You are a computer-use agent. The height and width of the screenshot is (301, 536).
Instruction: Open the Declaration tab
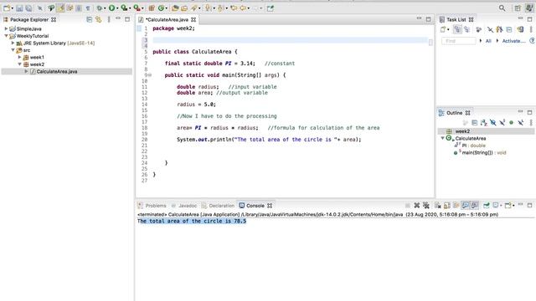coord(218,206)
